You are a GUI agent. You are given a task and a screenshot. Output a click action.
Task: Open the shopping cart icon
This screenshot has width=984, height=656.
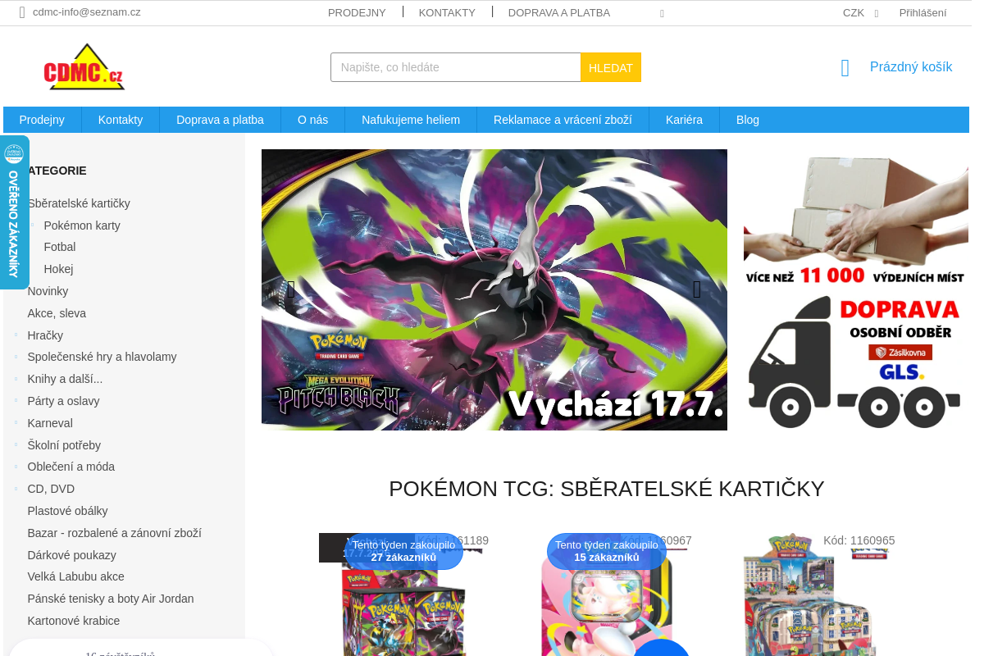(845, 68)
